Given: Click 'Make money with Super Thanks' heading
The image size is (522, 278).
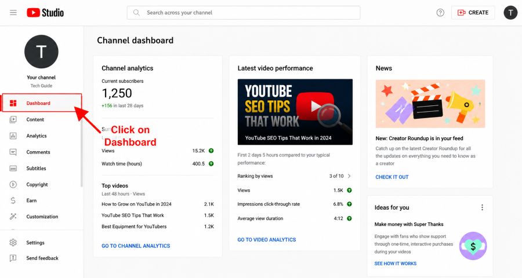Looking at the screenshot, I should coord(409,224).
